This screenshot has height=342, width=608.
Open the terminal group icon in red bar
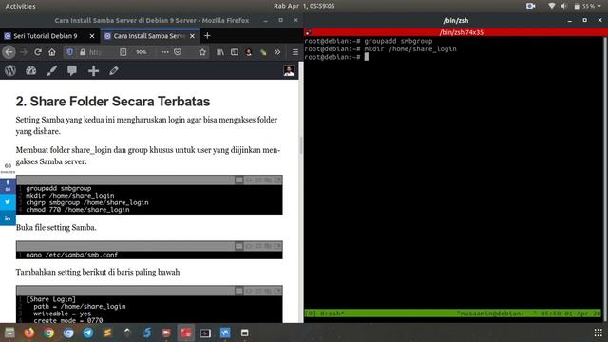308,32
